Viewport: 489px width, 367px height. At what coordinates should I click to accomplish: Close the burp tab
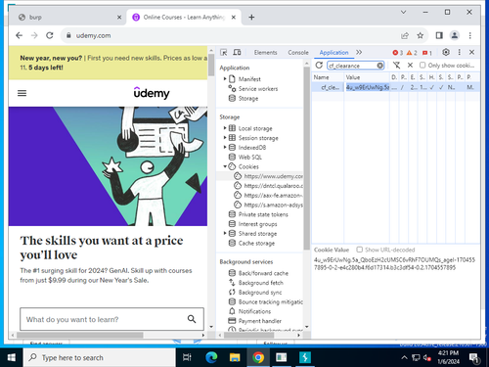pos(119,18)
